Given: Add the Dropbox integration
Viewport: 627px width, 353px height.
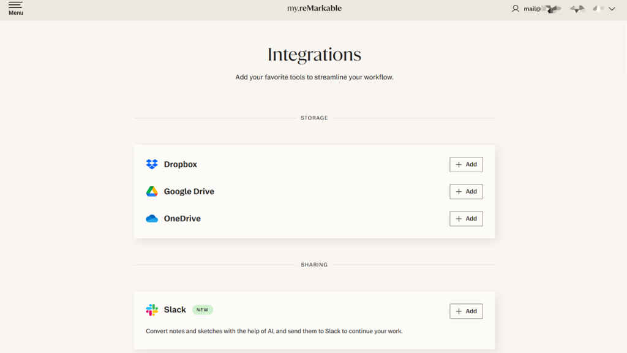Looking at the screenshot, I should click(x=466, y=164).
